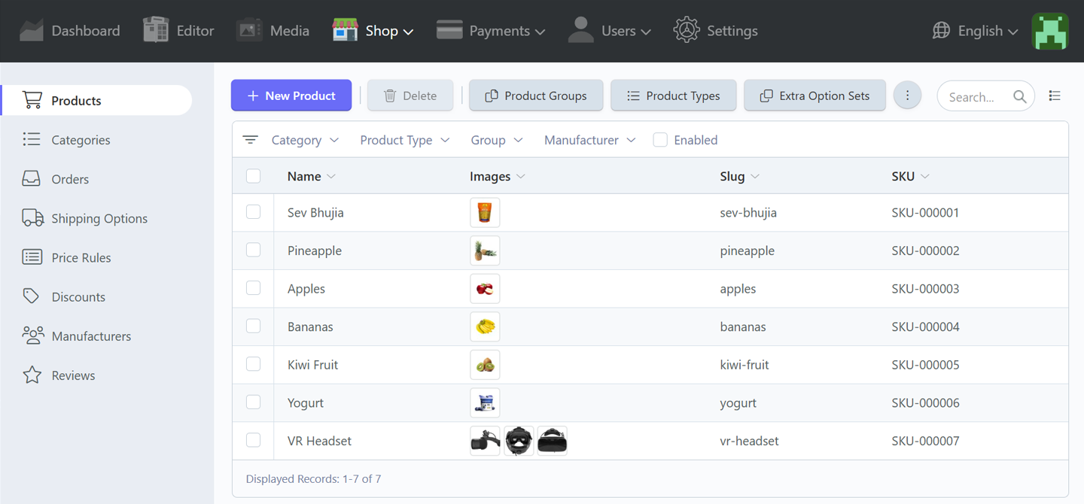The height and width of the screenshot is (504, 1084).
Task: Open the English language dropdown
Action: click(975, 31)
